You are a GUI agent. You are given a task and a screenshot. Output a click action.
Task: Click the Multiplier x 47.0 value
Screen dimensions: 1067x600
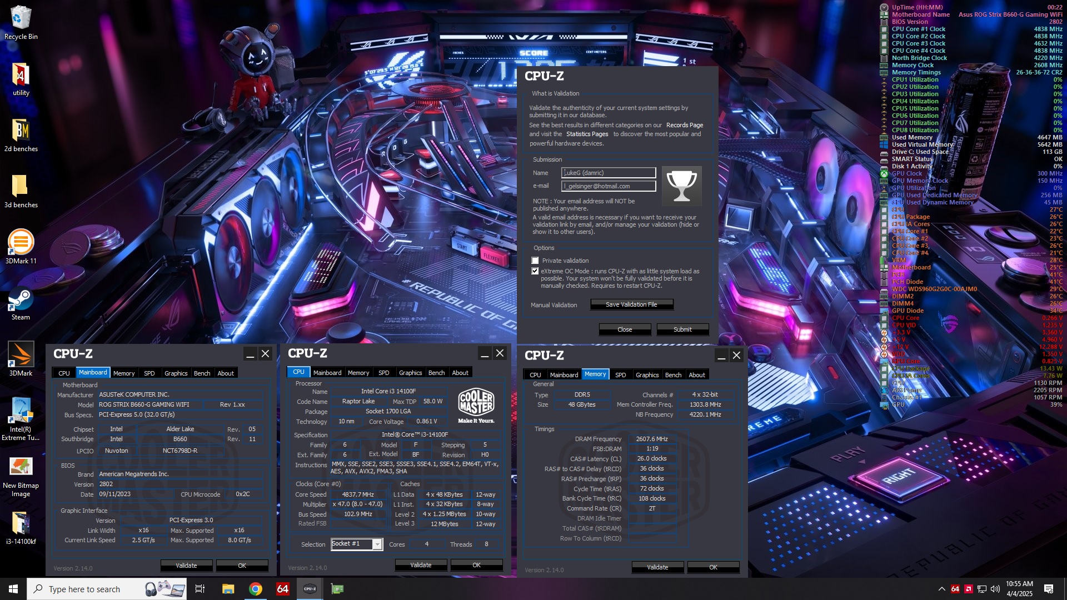tap(358, 504)
